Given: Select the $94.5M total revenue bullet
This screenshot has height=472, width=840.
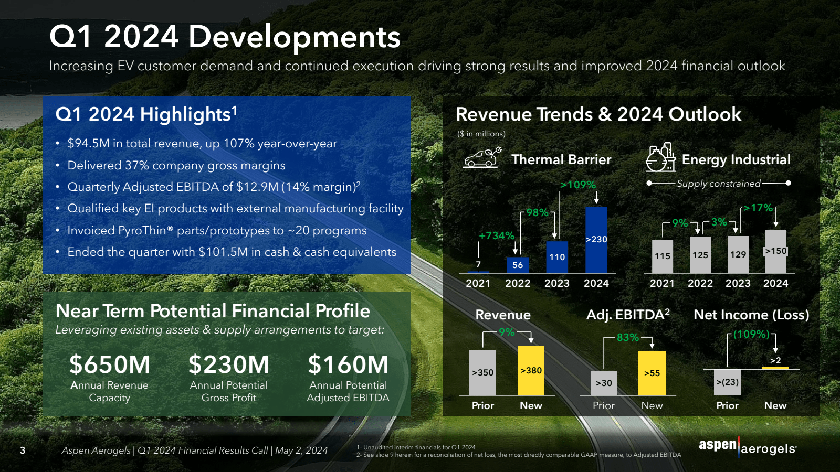Looking at the screenshot, I should (x=202, y=144).
